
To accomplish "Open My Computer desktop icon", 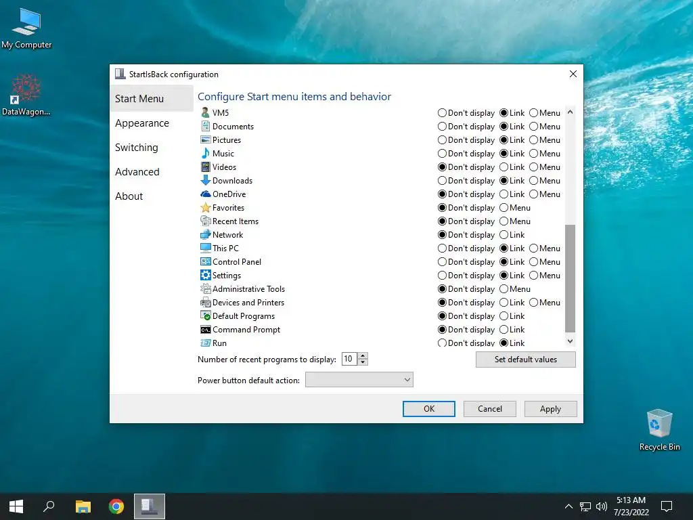I will tap(26, 27).
